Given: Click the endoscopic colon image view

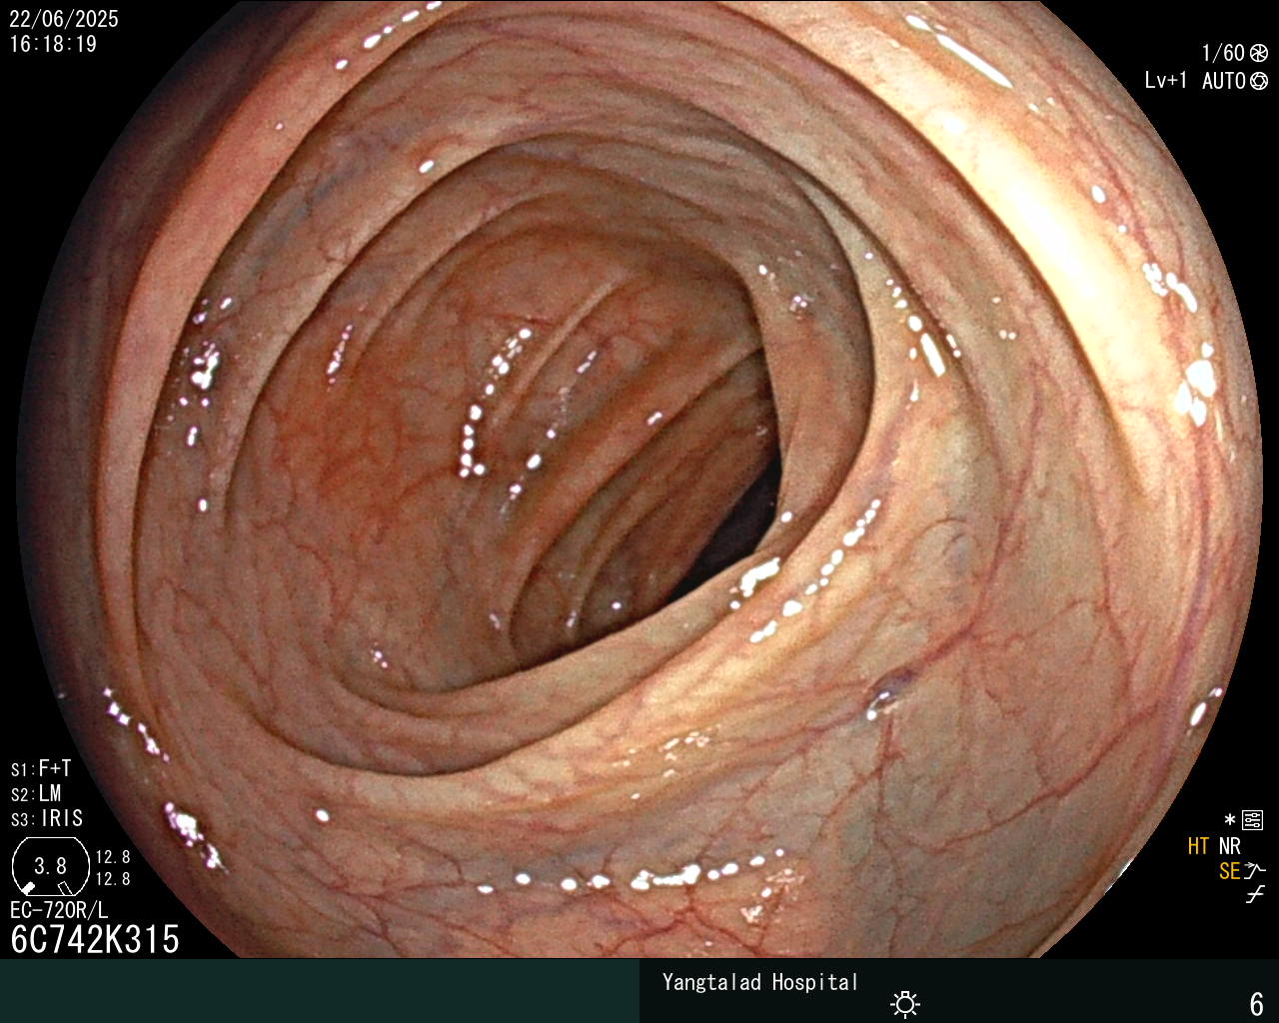Looking at the screenshot, I should click(x=639, y=480).
